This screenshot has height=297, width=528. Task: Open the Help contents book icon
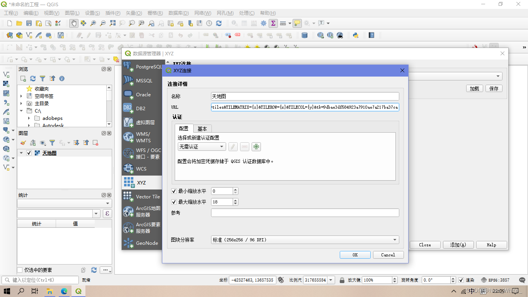click(x=371, y=35)
